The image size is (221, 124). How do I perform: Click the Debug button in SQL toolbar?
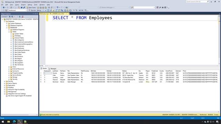[39, 10]
